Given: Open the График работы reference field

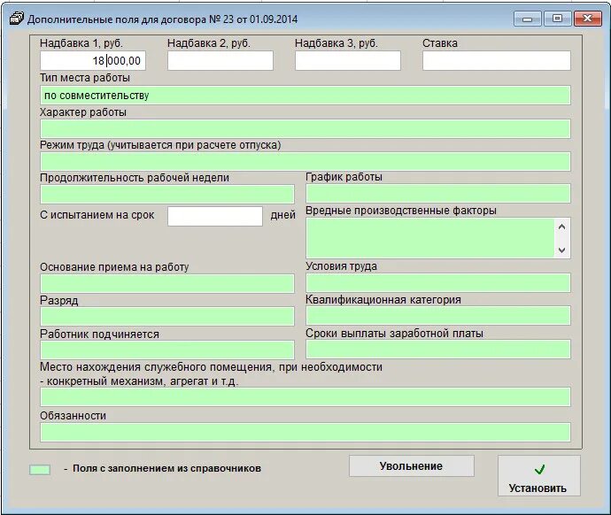Looking at the screenshot, I should (x=438, y=194).
